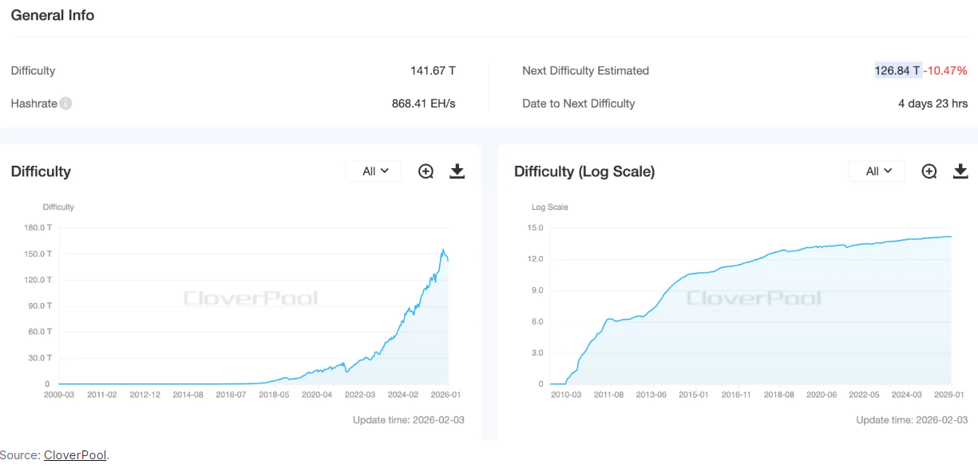
Task: Download the Difficulty chart
Action: click(x=457, y=171)
